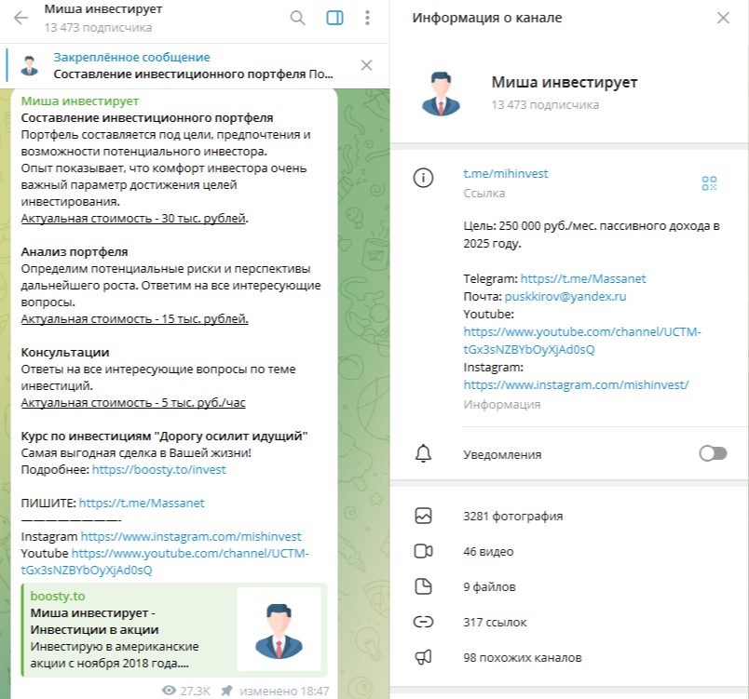
Task: Open Instagram mishinvest link in info panel
Action: 576,384
